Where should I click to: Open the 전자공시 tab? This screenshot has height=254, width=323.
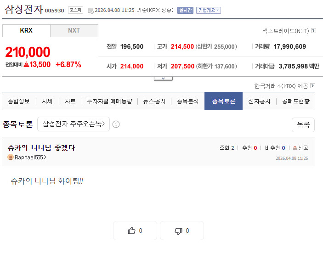(x=259, y=101)
